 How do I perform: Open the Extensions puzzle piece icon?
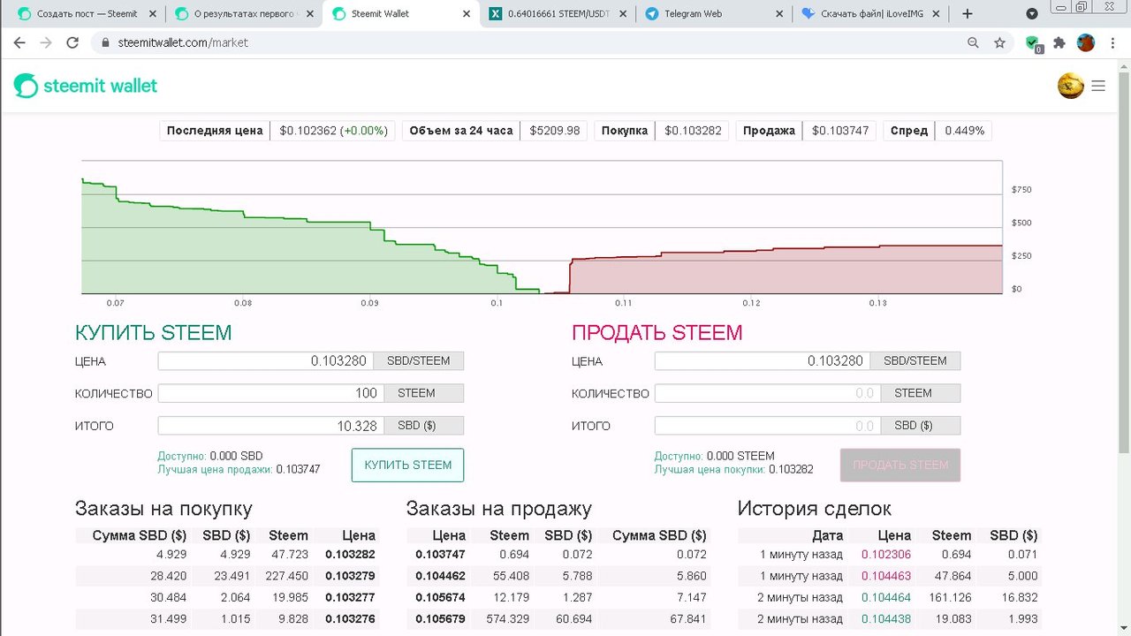[x=1059, y=42]
